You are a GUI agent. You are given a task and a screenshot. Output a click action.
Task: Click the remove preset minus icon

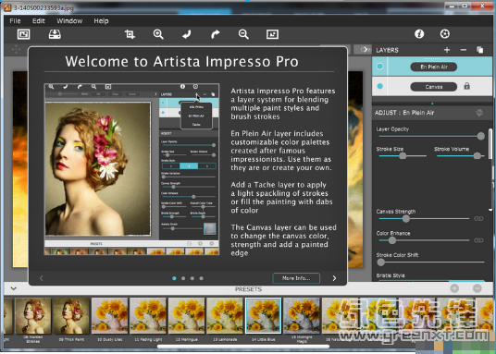pyautogui.click(x=477, y=288)
